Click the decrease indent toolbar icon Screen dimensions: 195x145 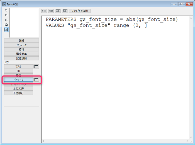(65, 11)
